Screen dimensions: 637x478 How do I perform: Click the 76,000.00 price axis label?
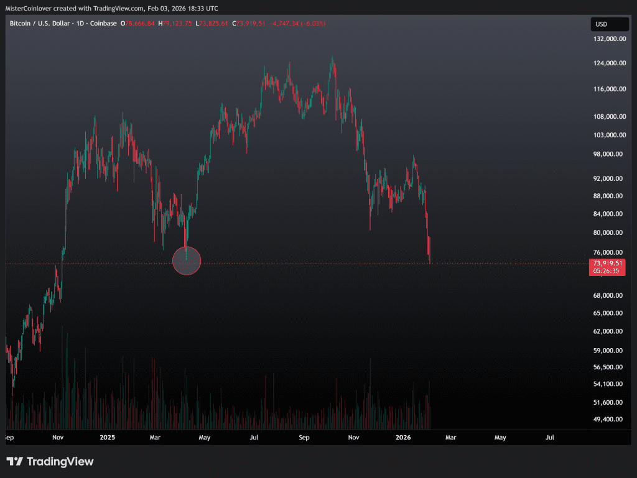[607, 252]
